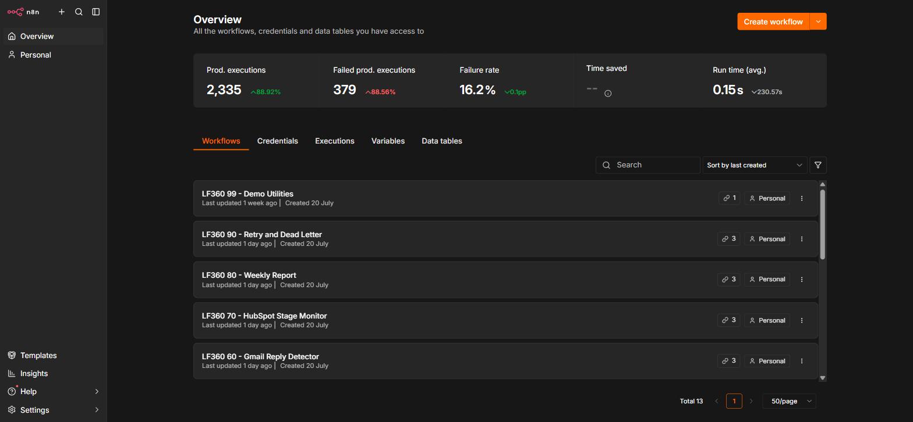The image size is (913, 422).
Task: Open the Sort by last created dropdown
Action: (x=755, y=165)
